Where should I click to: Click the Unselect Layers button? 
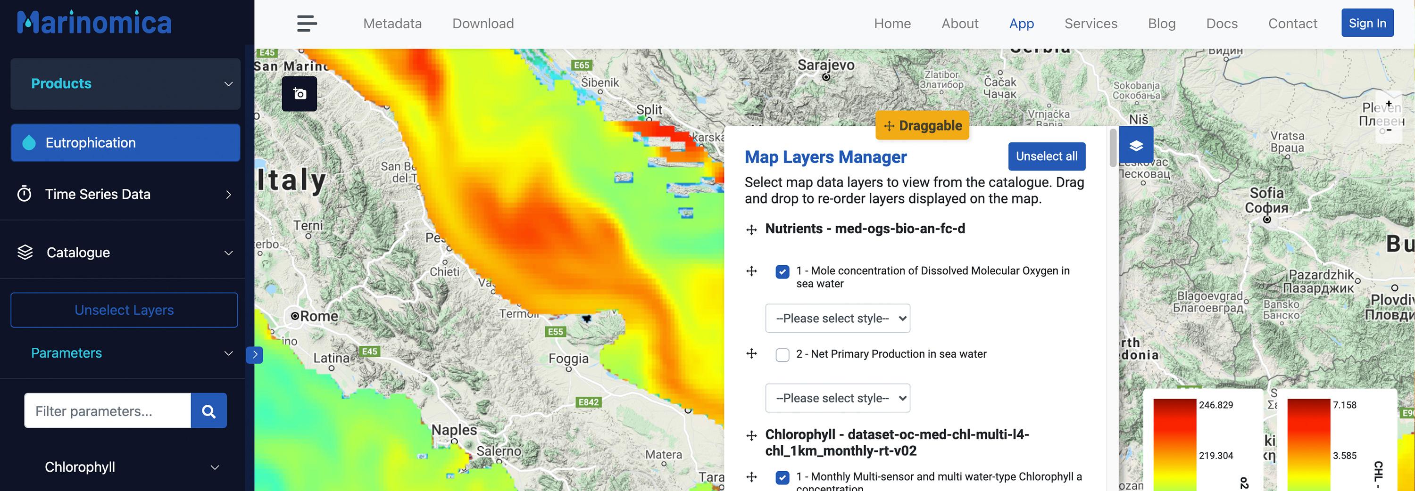click(124, 310)
